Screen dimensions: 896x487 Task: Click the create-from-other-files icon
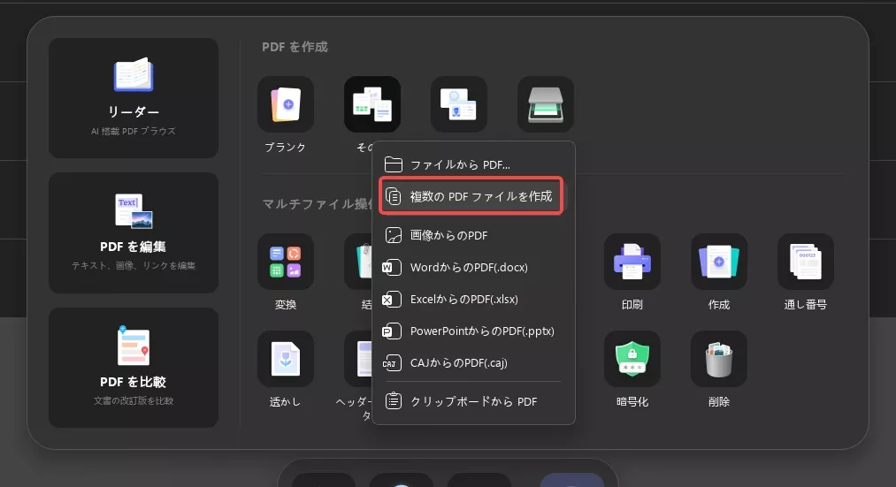click(372, 104)
